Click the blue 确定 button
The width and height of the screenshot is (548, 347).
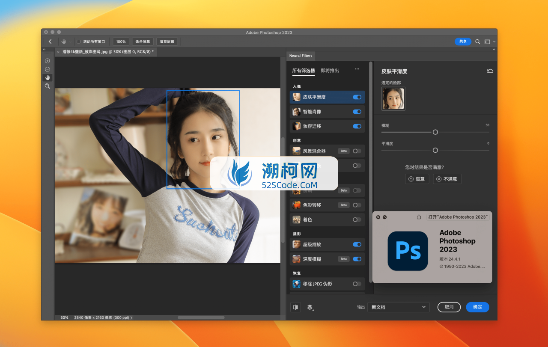[478, 307]
